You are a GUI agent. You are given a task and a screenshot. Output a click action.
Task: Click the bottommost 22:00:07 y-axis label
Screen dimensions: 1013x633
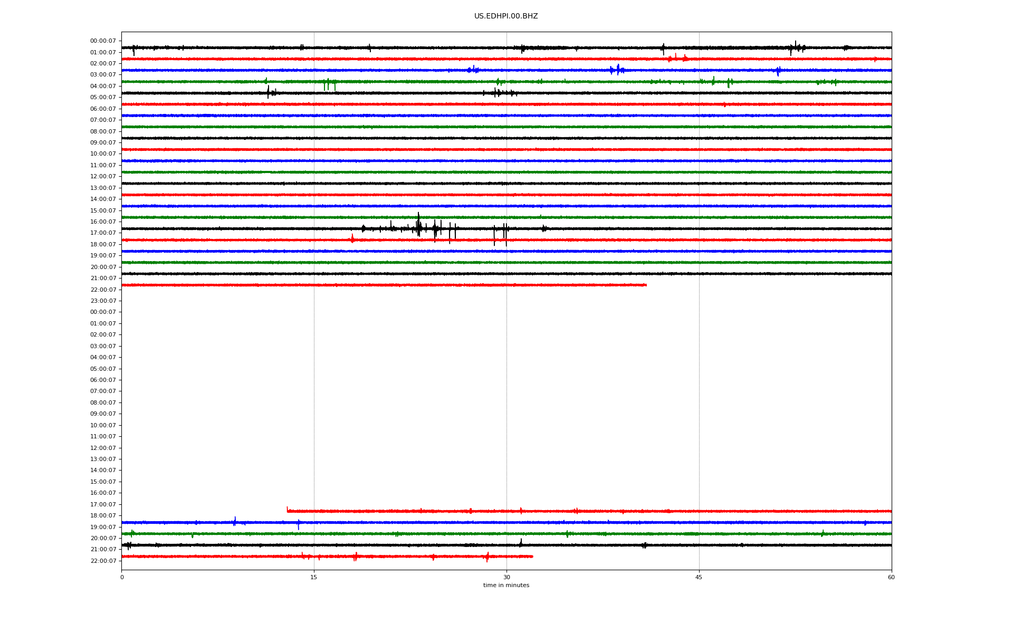point(103,561)
